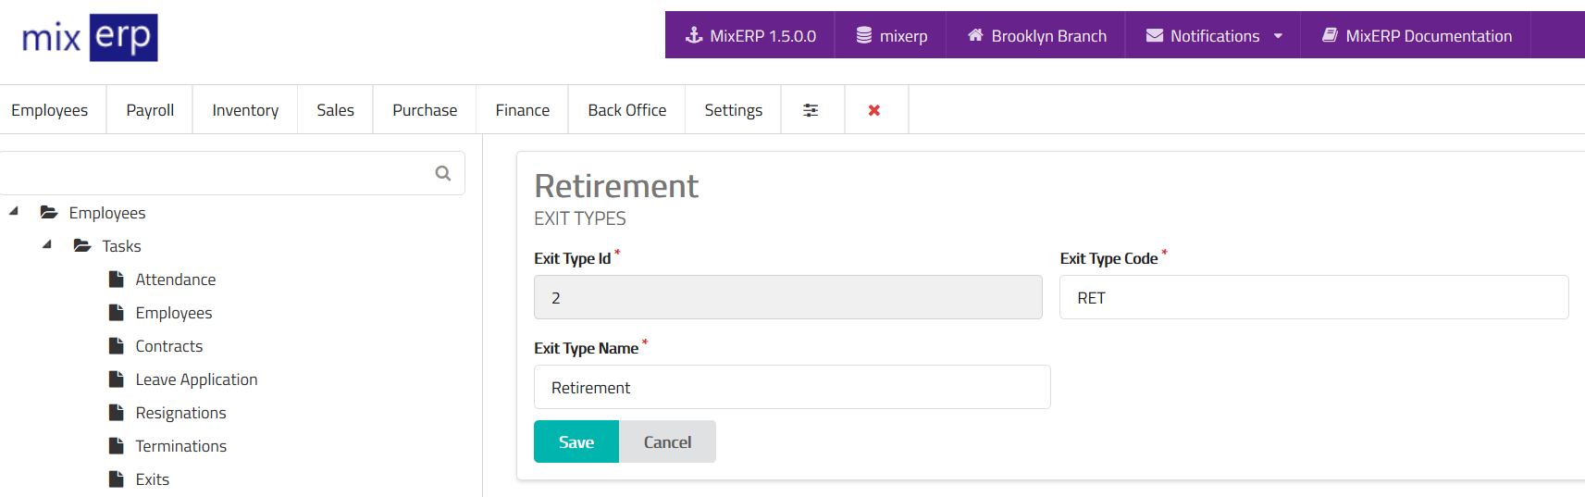1585x497 pixels.
Task: Open the Back Office menu
Action: click(626, 110)
